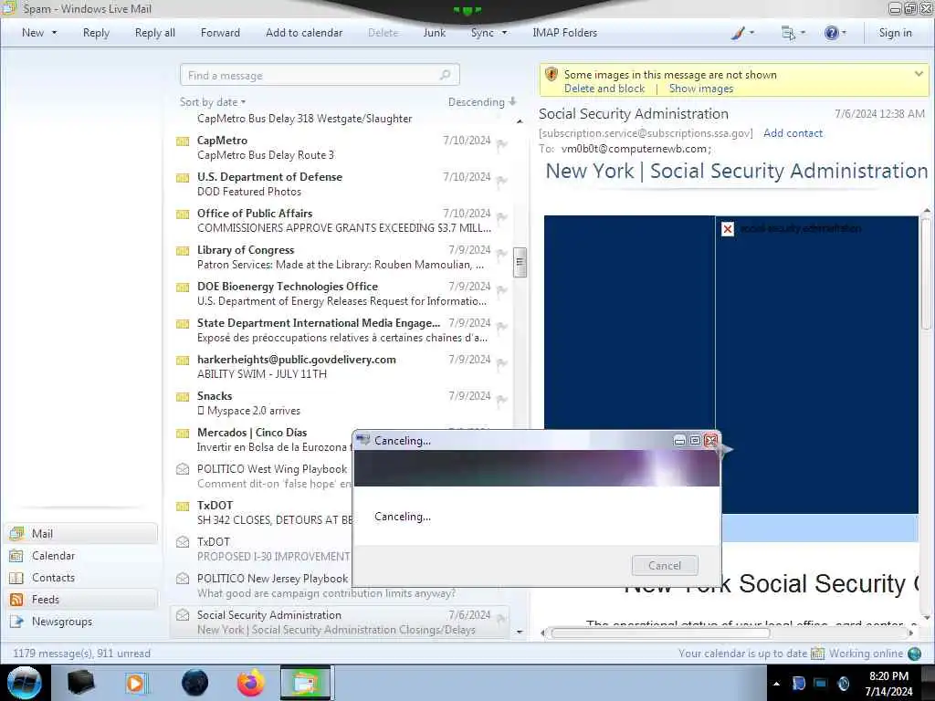Flag the CapMetro Bus Delay Route 3 message
Screen dimensions: 935x701
(x=502, y=143)
